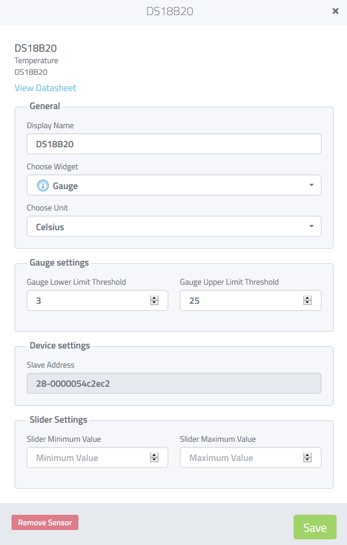This screenshot has width=347, height=545.
Task: Open the Choose Widget dropdown arrow
Action: (312, 185)
